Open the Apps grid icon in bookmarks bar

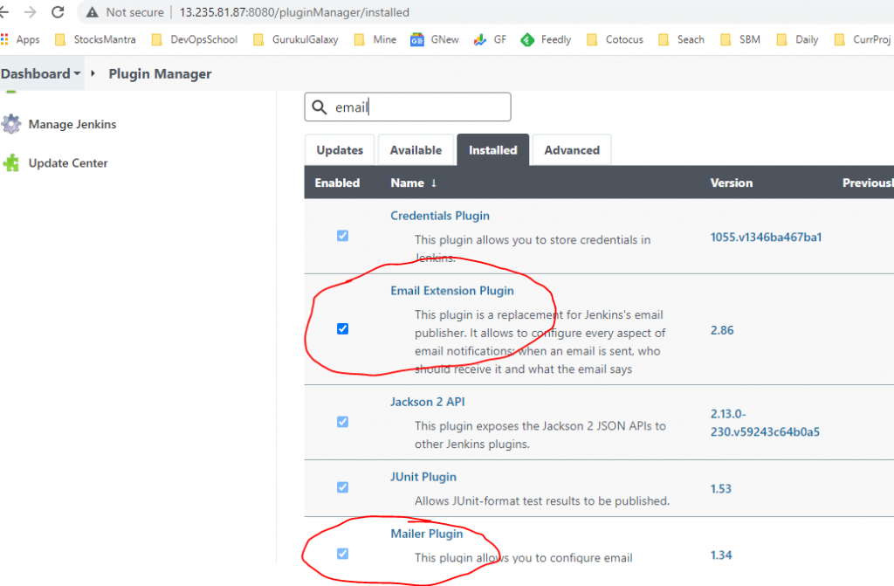point(5,39)
